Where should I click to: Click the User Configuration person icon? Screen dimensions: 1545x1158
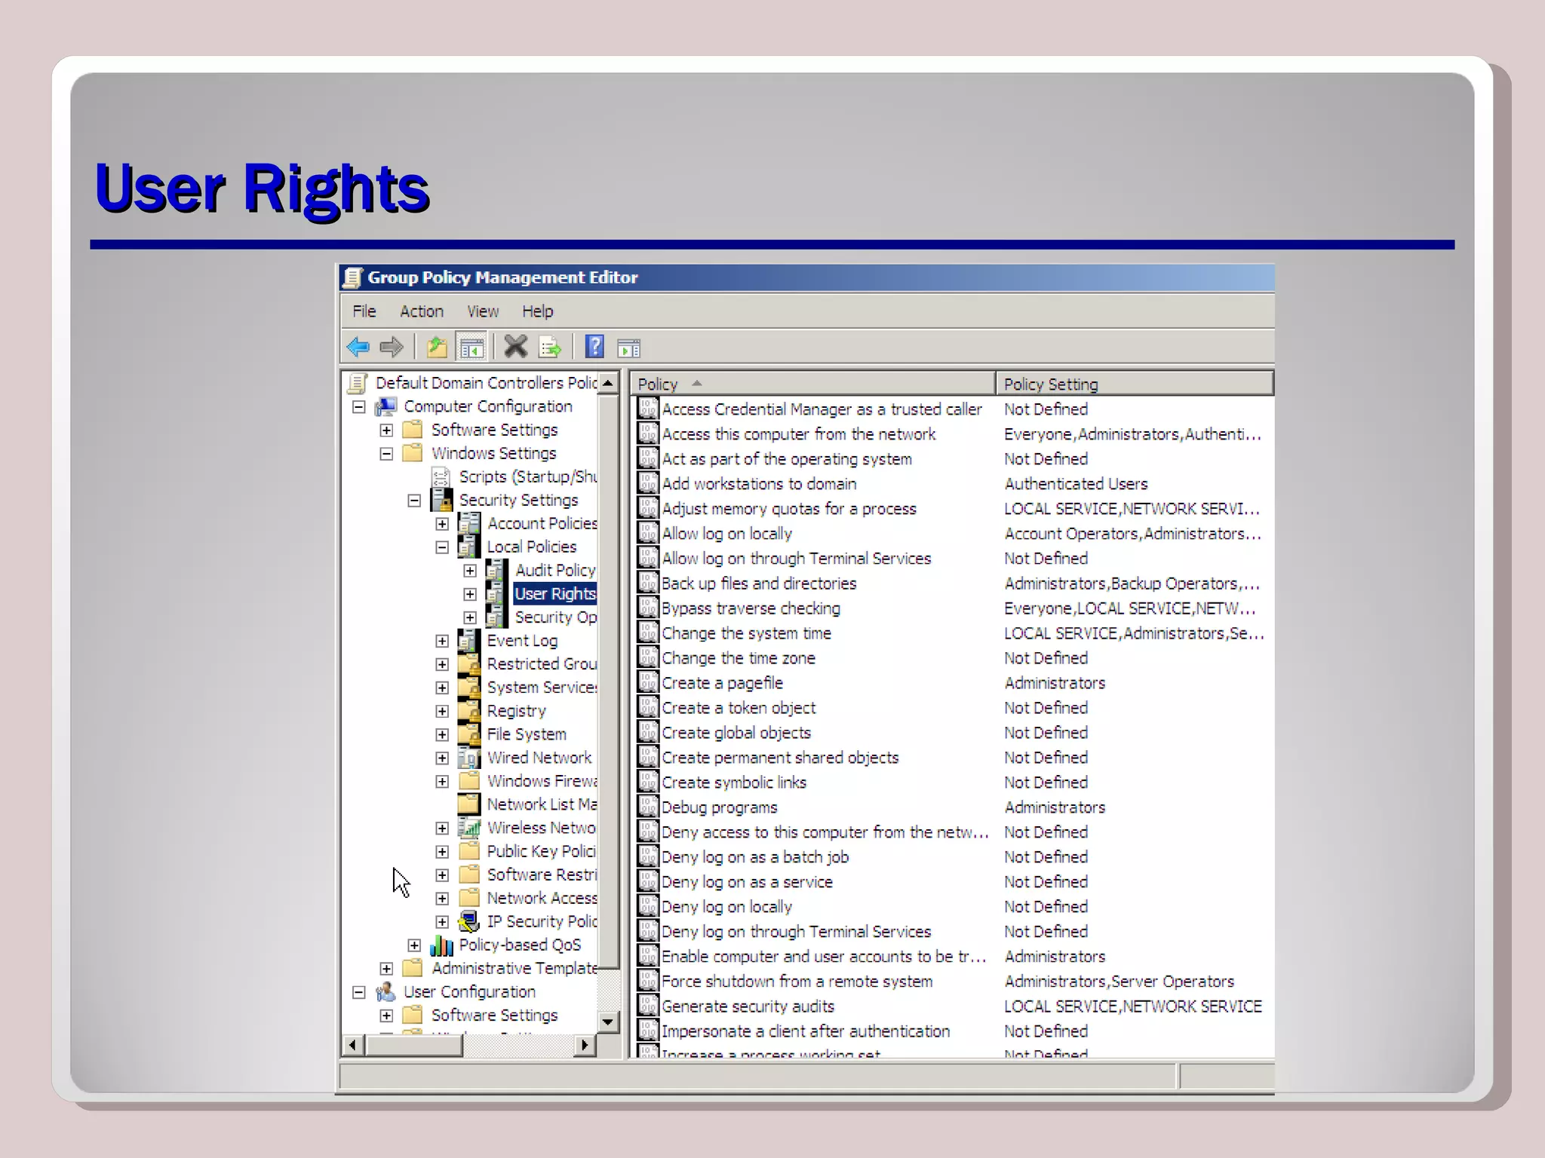[x=385, y=991]
